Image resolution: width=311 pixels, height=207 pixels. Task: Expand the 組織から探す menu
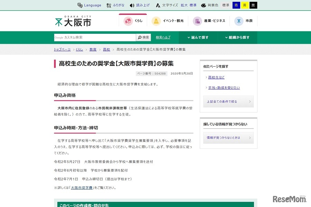pos(237,37)
